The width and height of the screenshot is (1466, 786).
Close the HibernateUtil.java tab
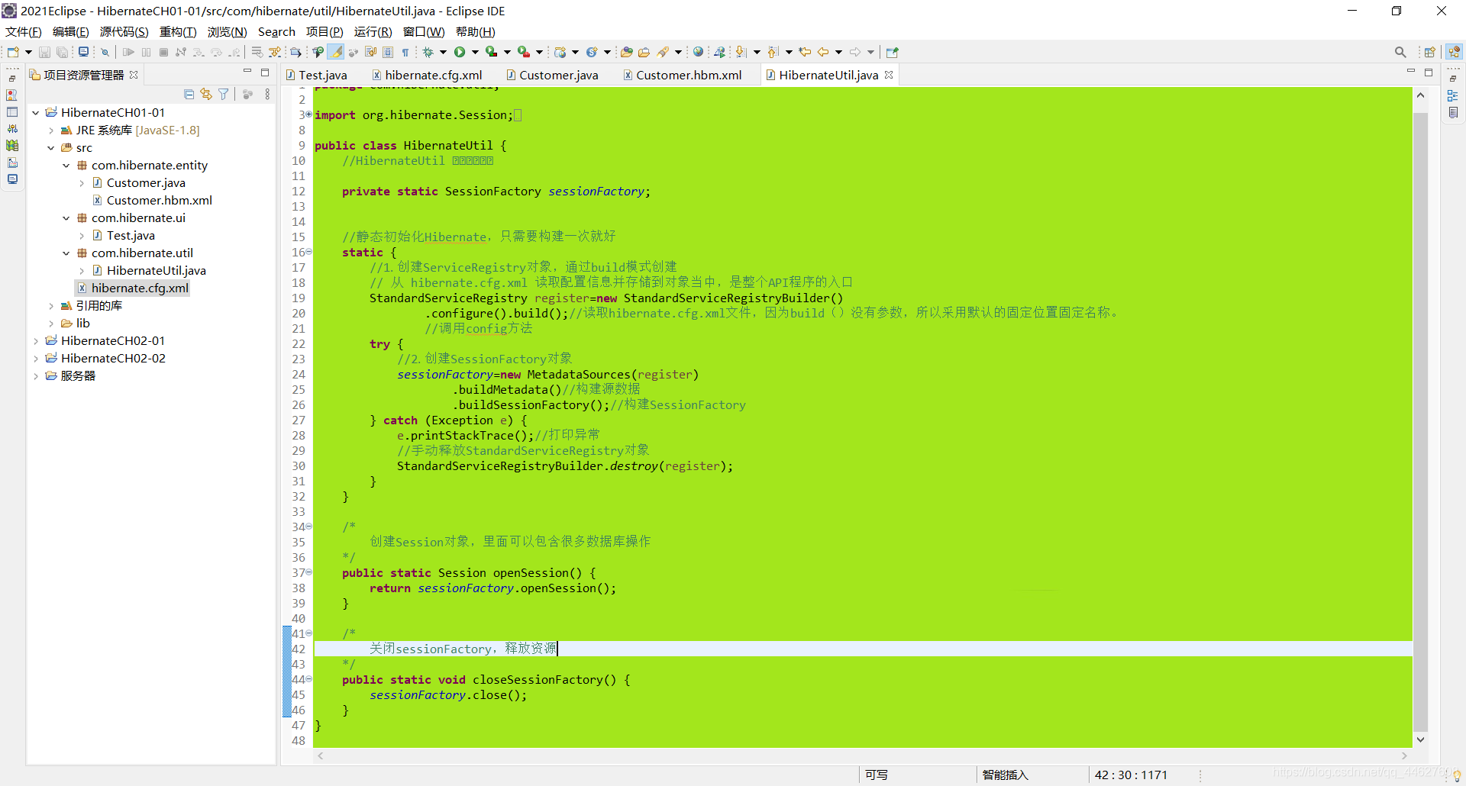889,75
